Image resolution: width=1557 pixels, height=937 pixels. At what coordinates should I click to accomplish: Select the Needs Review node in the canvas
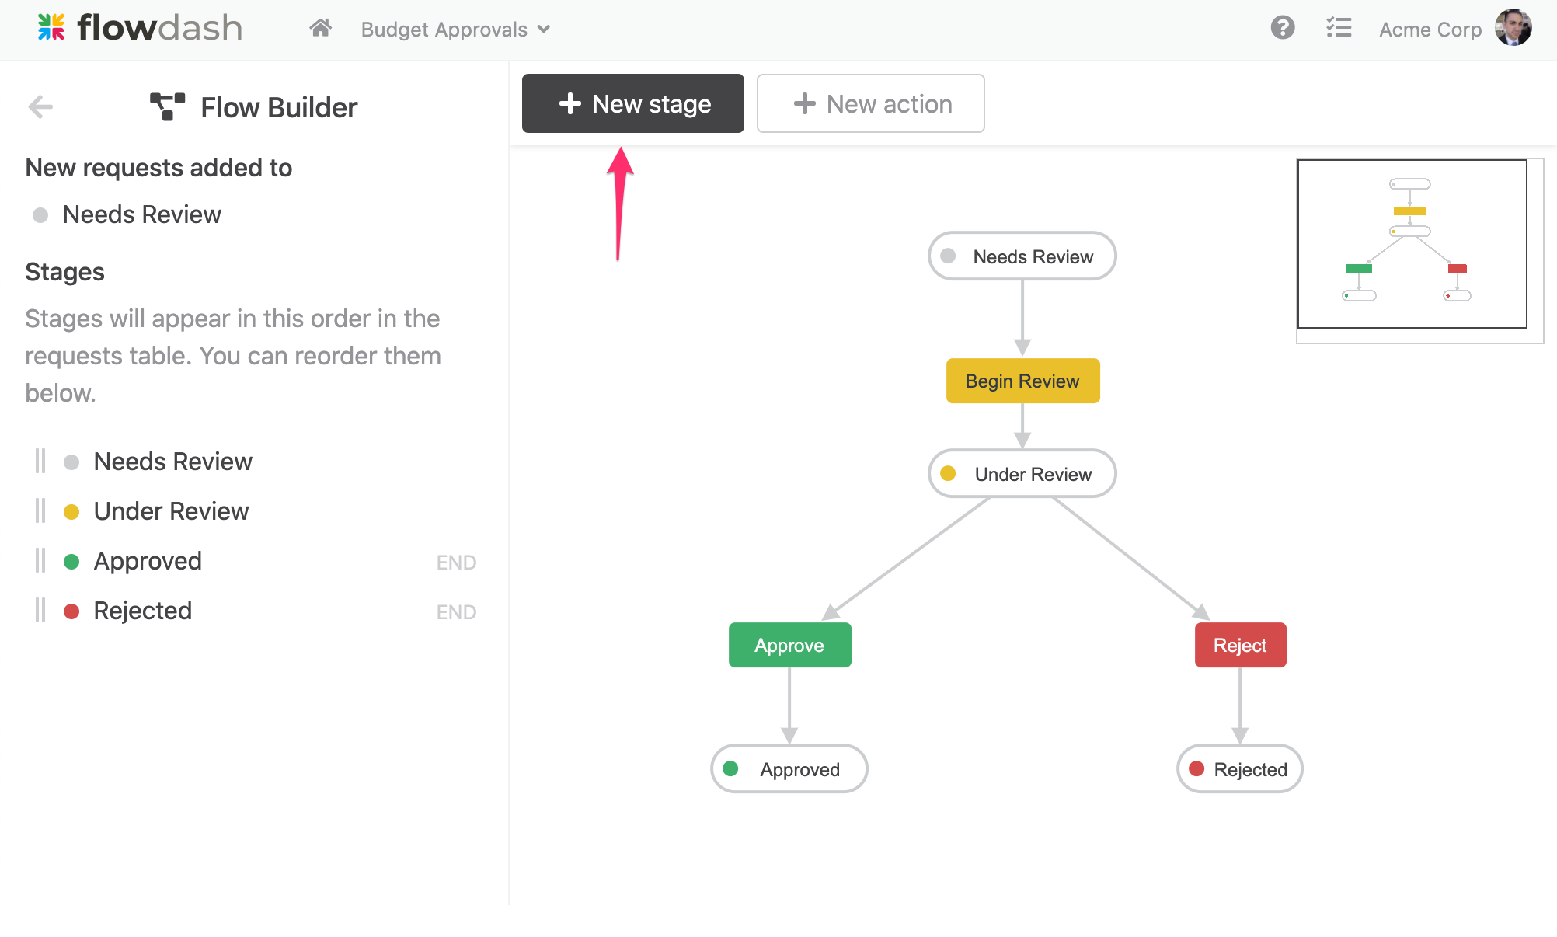point(1022,256)
